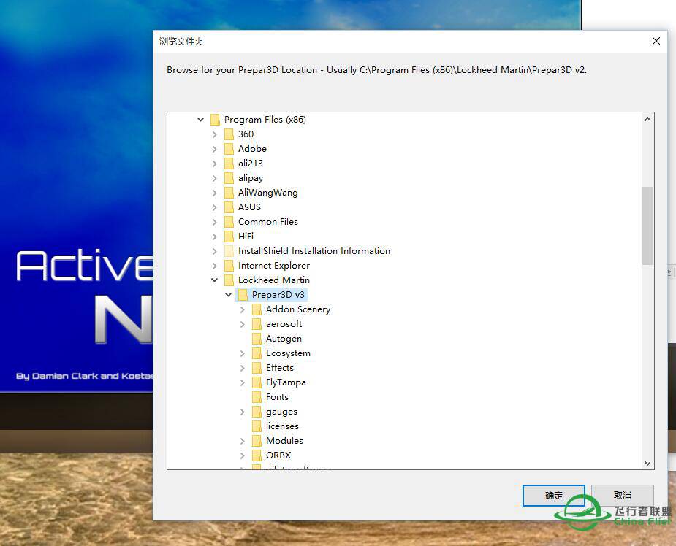Expand the ORBX folder arrow
Viewport: 676px width, 546px height.
coord(243,455)
